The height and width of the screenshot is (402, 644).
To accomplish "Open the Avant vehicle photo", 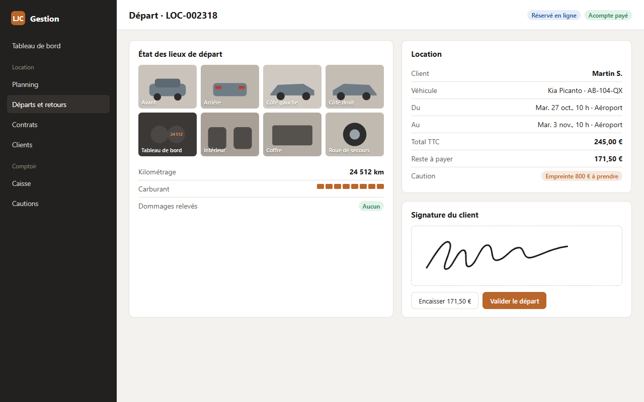I will [168, 86].
